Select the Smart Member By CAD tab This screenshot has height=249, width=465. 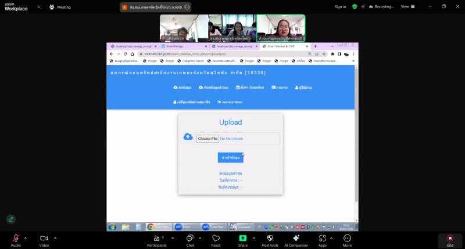pyautogui.click(x=285, y=46)
